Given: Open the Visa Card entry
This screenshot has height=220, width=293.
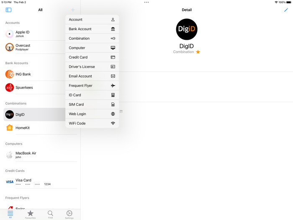Looking at the screenshot, I should pyautogui.click(x=40, y=181).
